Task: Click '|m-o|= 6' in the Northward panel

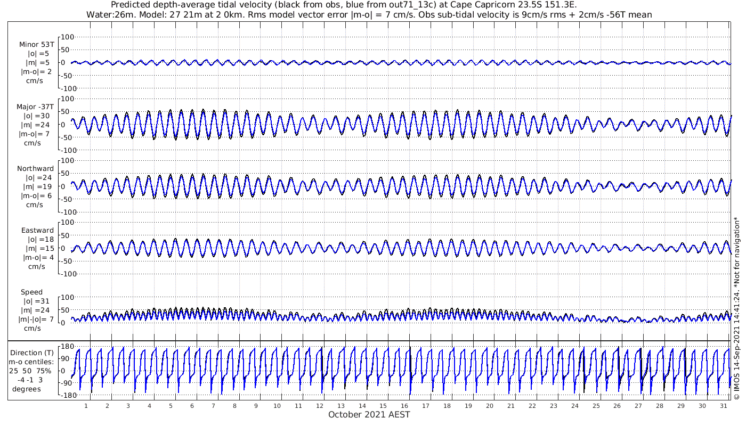Action: point(36,195)
